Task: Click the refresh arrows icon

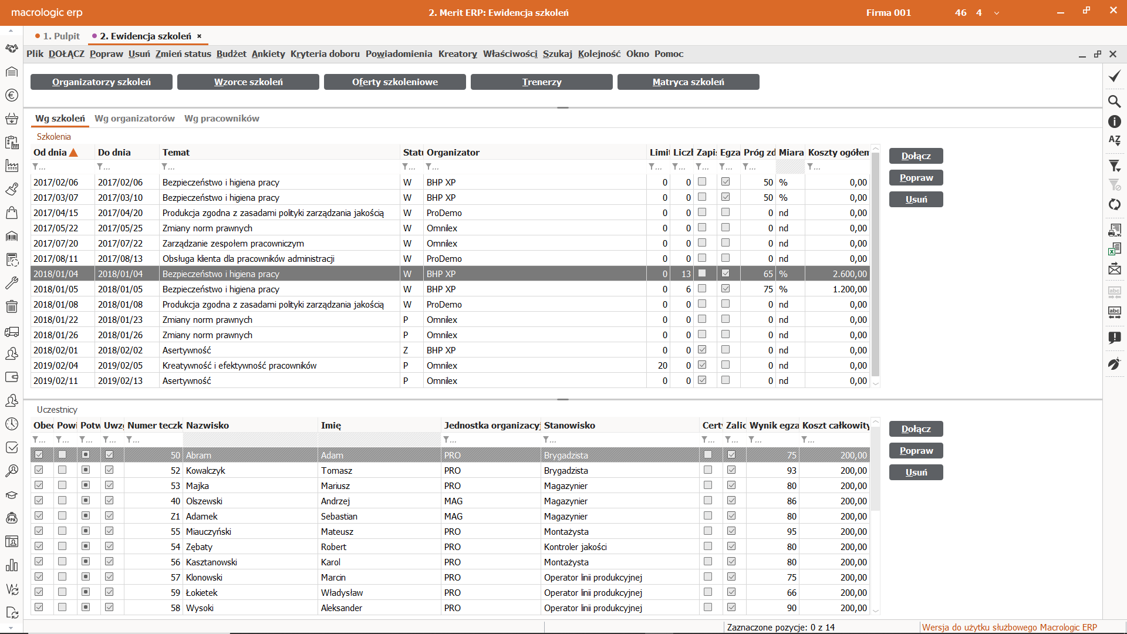Action: [1114, 204]
